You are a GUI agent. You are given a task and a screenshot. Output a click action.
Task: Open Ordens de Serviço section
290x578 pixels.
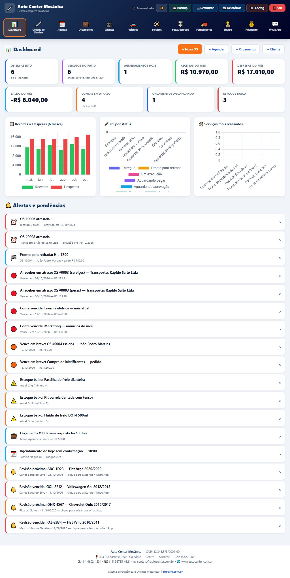click(x=39, y=27)
